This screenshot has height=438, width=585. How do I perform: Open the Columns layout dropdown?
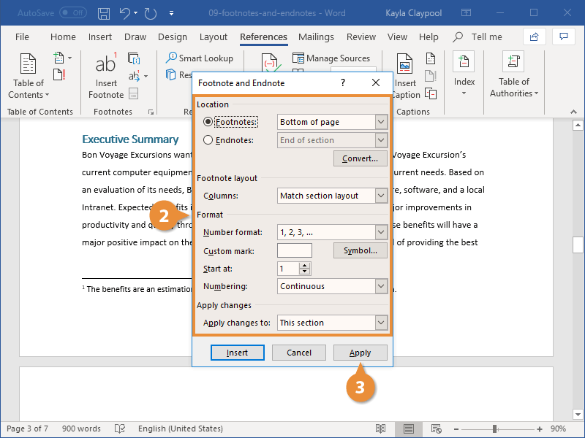tap(332, 196)
